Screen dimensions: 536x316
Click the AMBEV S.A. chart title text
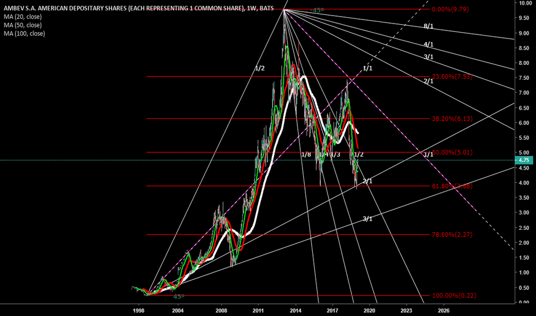coord(139,8)
